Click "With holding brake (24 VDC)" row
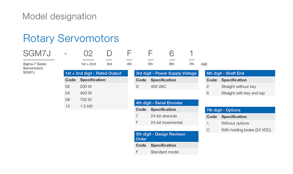 click(246, 130)
